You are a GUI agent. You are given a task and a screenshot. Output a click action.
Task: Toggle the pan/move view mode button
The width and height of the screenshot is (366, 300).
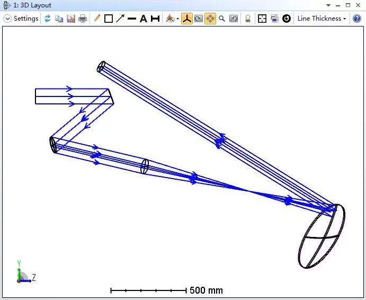[x=210, y=19]
